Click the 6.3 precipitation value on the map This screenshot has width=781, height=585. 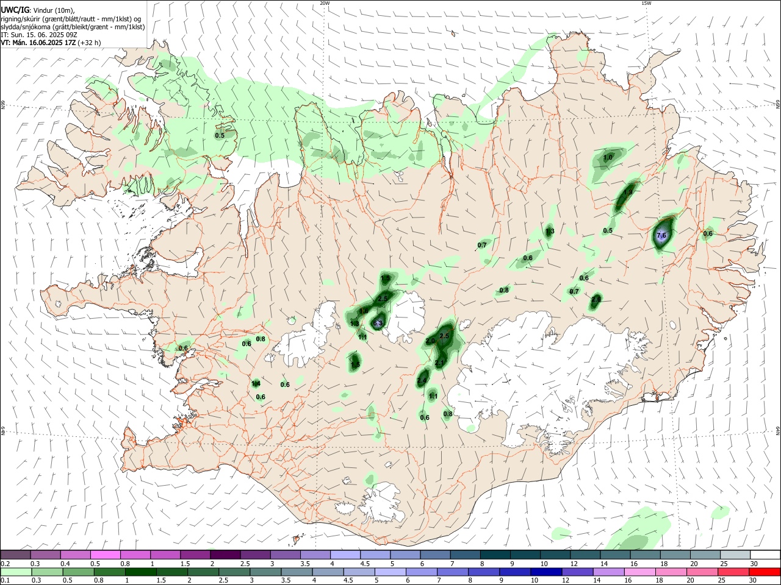[x=377, y=323]
